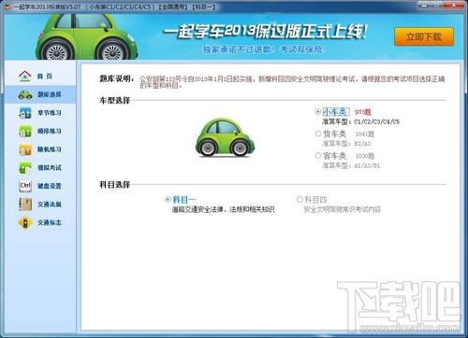Open the 首页 menu item
Screen dimensions: 468x338
pyautogui.click(x=40, y=76)
